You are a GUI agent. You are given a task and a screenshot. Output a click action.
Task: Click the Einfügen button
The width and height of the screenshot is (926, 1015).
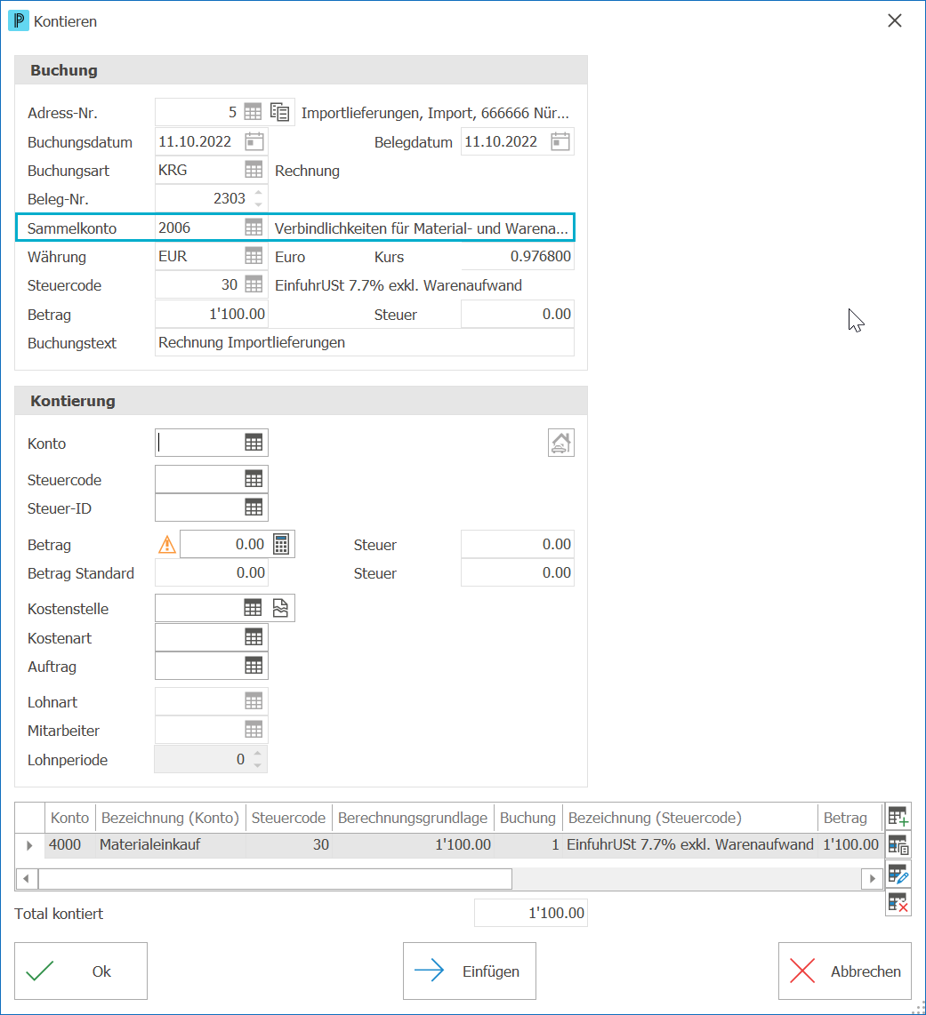click(469, 971)
